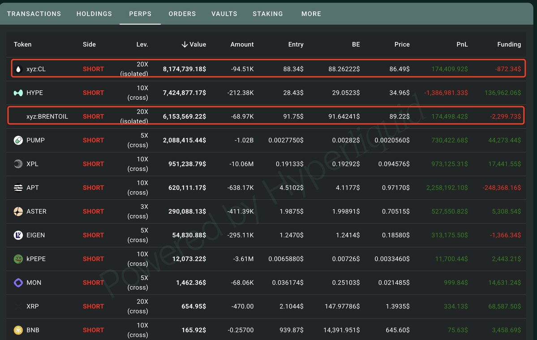537x340 pixels.
Task: Click the HYPE token icon
Action: [x=18, y=93]
